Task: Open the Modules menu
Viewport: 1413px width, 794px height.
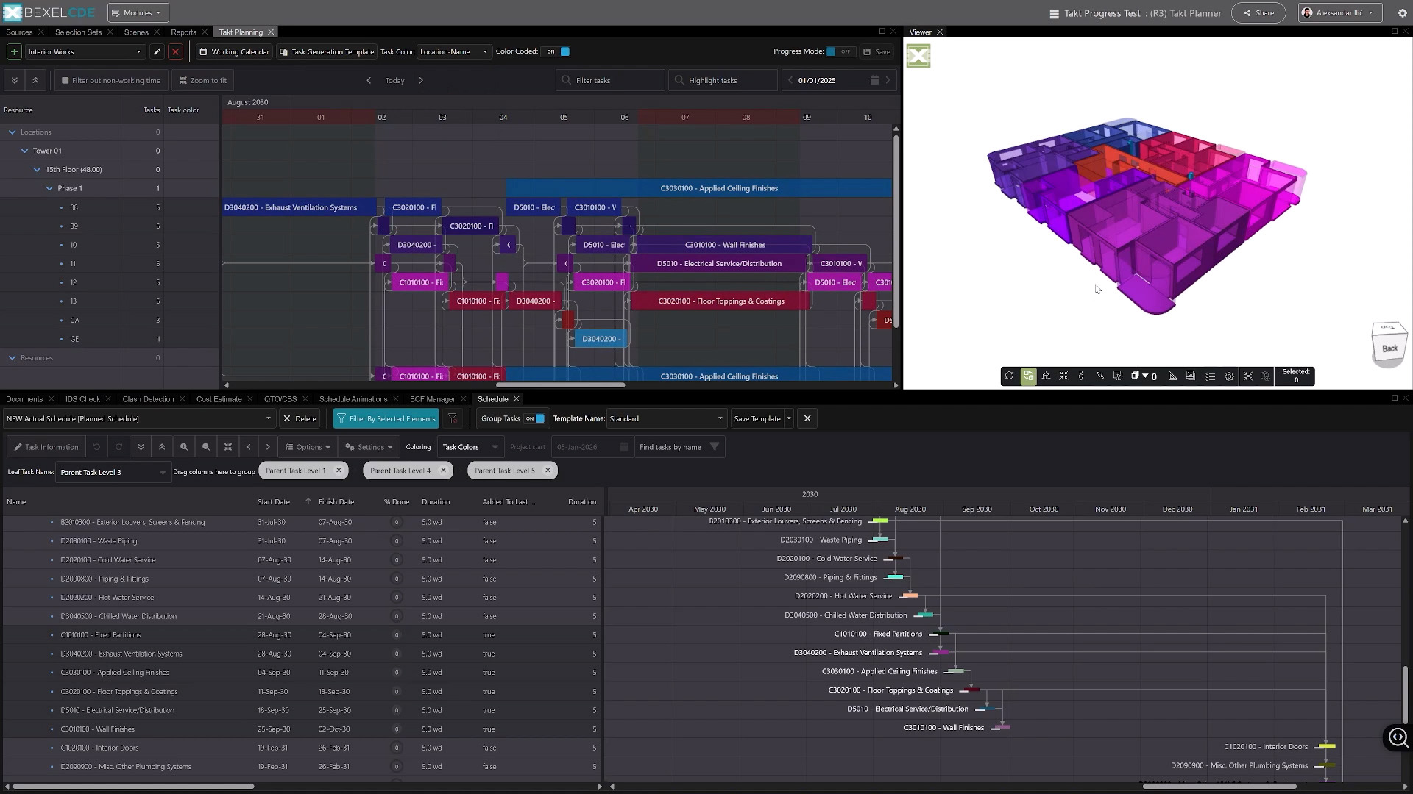Action: [x=137, y=12]
